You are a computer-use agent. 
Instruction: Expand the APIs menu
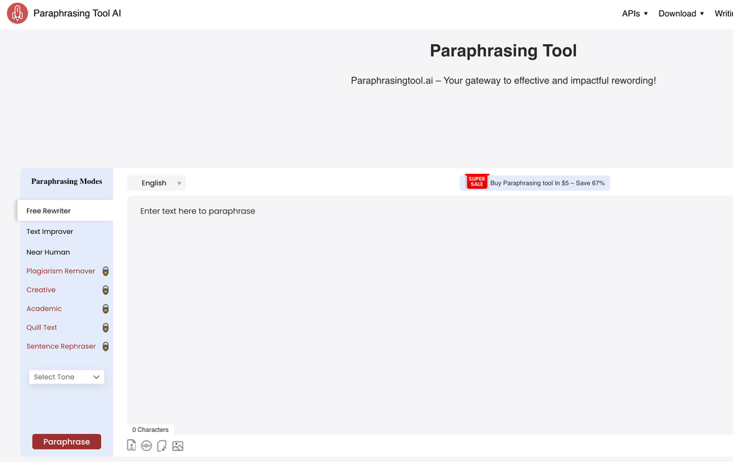pyautogui.click(x=635, y=13)
